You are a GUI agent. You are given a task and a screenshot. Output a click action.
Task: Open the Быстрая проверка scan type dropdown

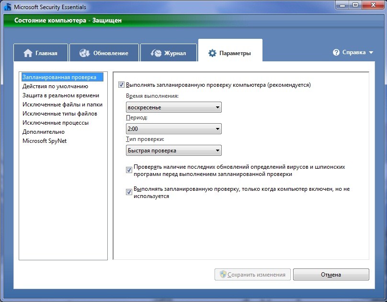[x=174, y=150]
